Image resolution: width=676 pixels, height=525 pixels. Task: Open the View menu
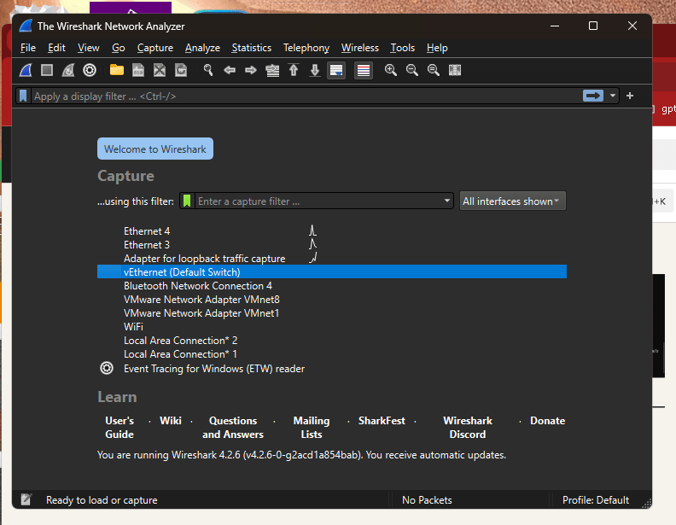coord(89,48)
